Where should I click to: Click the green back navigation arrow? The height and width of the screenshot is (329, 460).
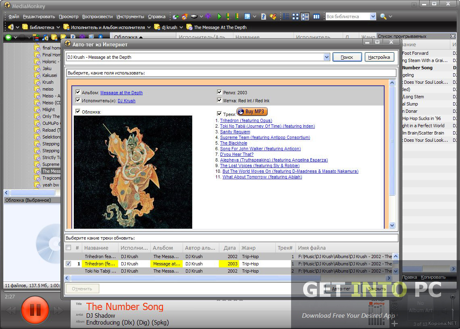point(8,37)
